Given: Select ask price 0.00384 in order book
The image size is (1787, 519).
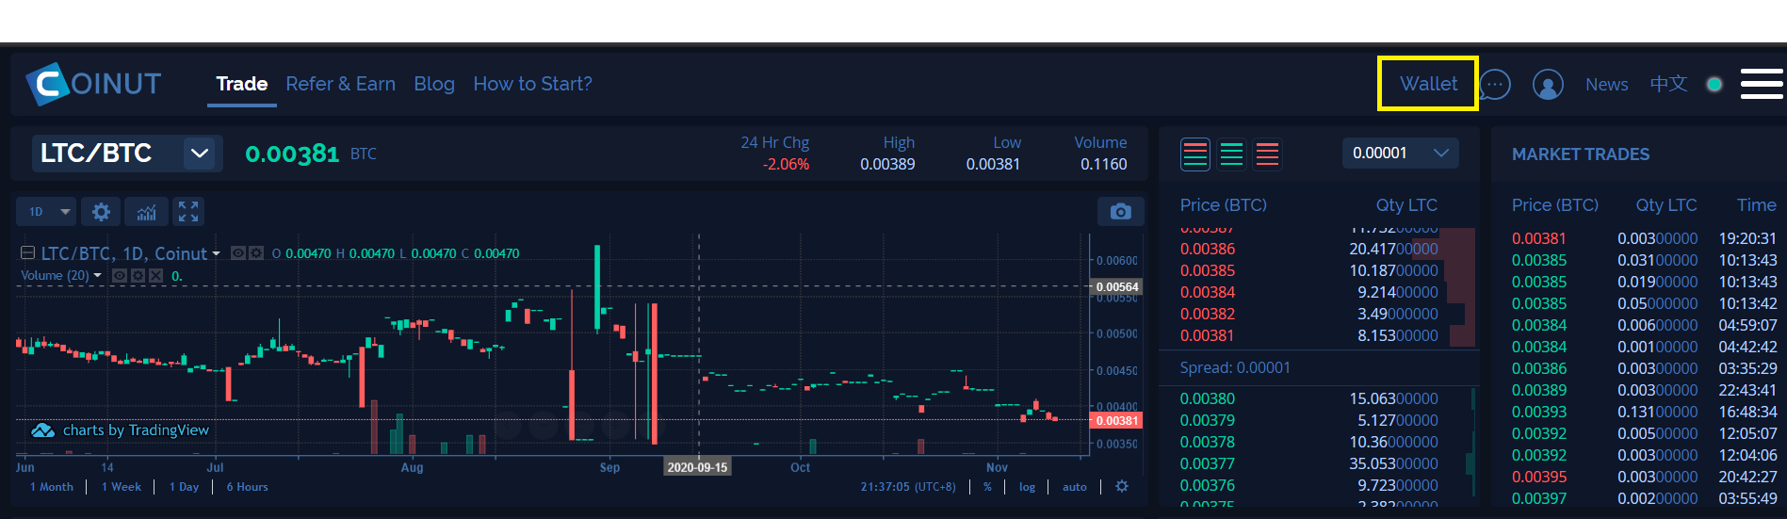Looking at the screenshot, I should [1208, 292].
